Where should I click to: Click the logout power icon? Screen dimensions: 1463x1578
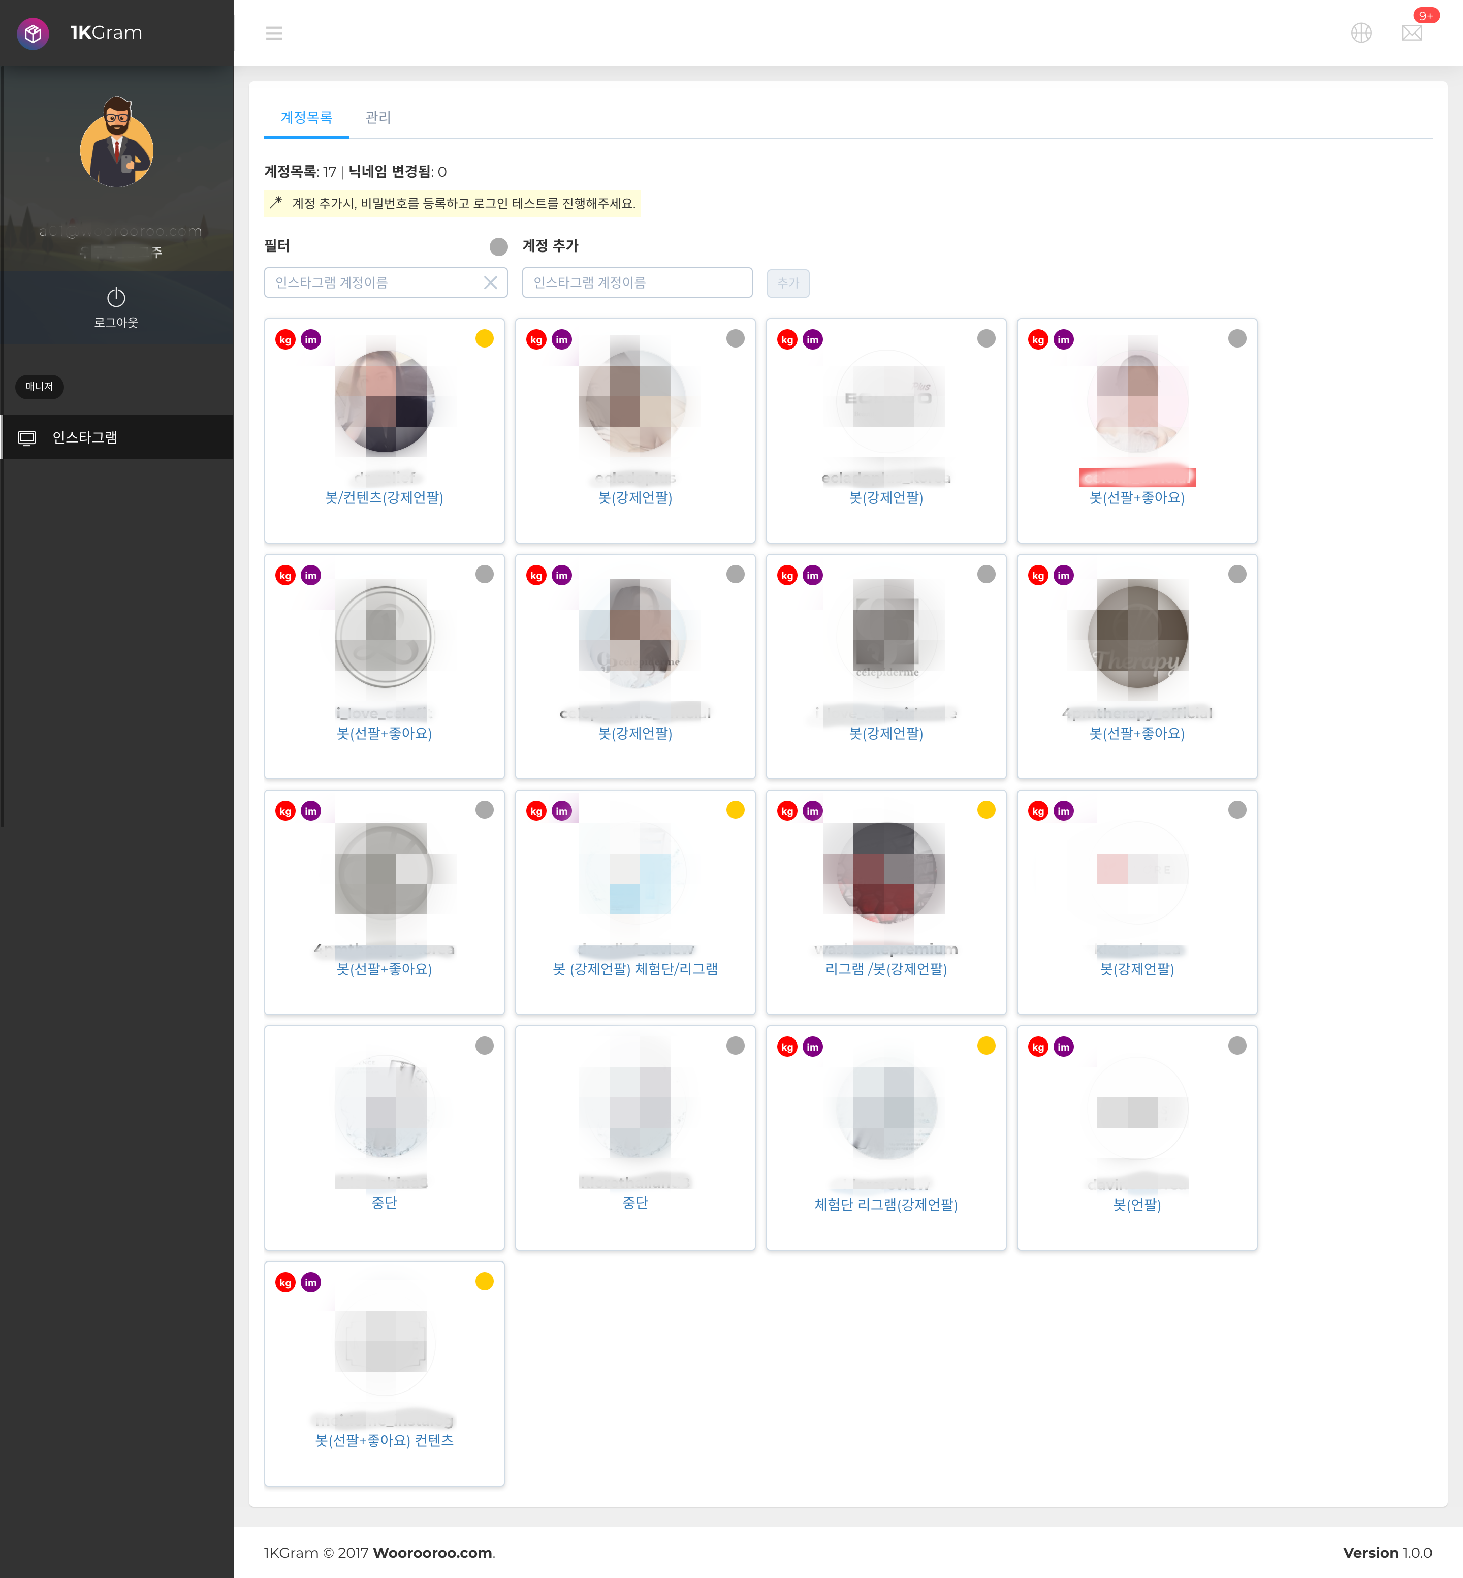116,298
